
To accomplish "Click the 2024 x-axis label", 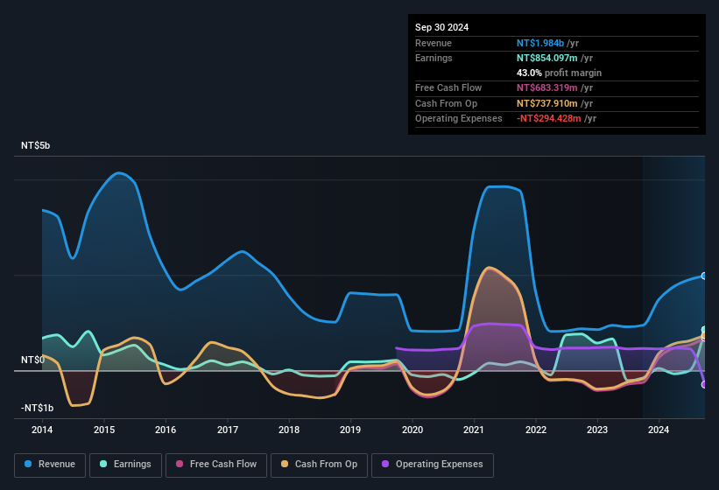I will [659, 430].
